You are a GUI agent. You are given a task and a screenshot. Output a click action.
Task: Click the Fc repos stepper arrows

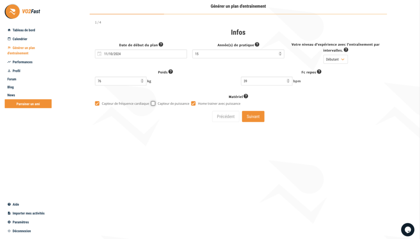[x=288, y=81]
